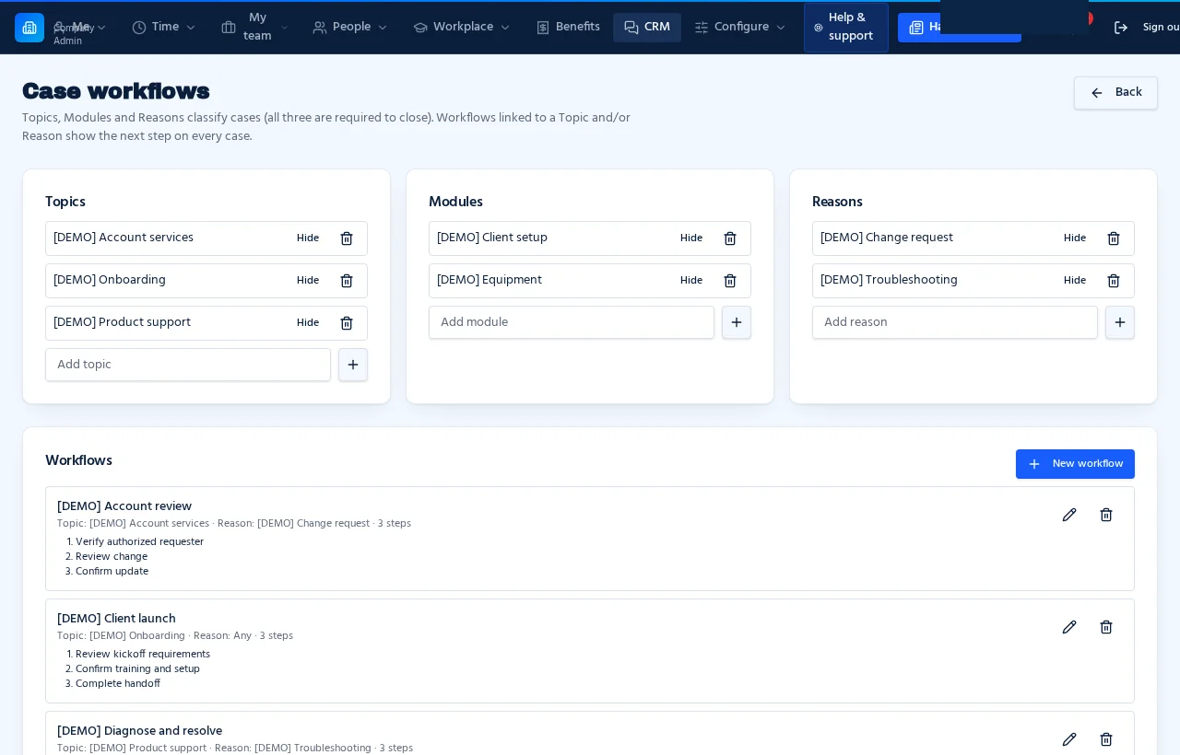The width and height of the screenshot is (1180, 755).
Task: Click the sign out arrow icon
Action: pos(1121,28)
